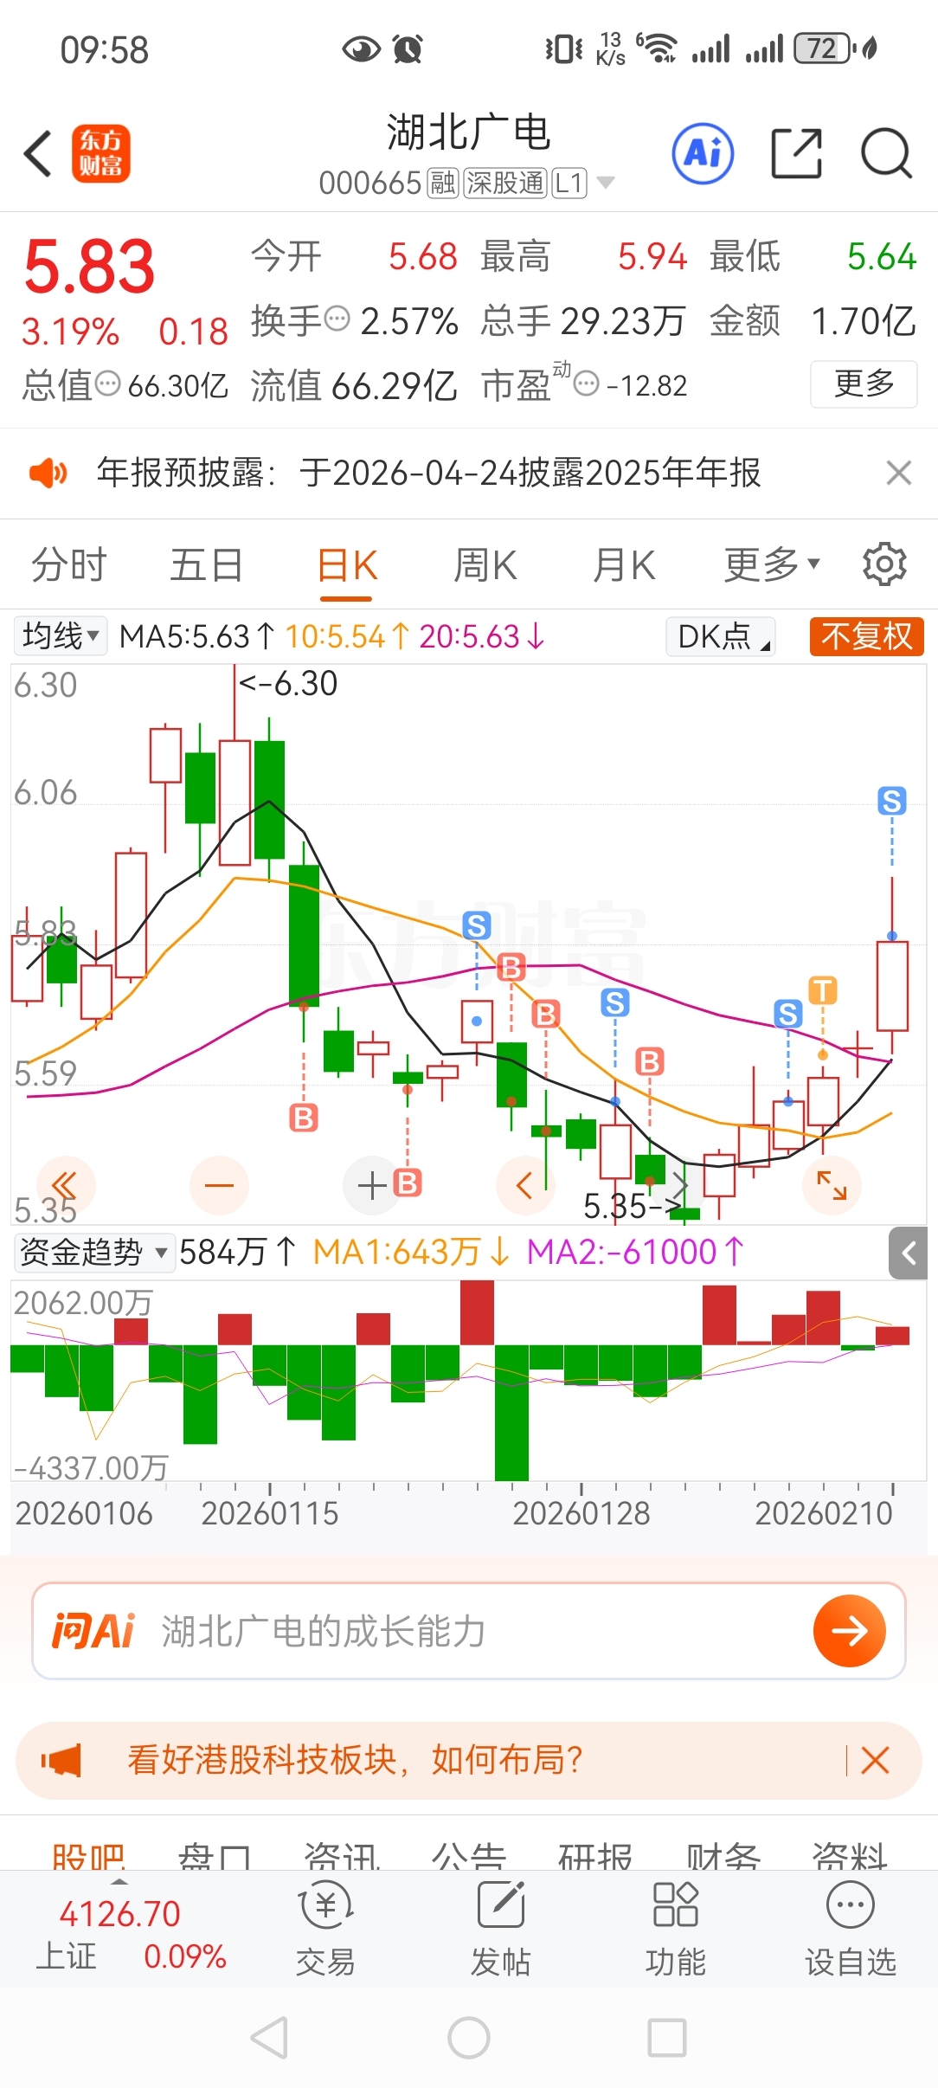
Task: Tap the megaphone icon on promo banner
Action: pos(61,1760)
